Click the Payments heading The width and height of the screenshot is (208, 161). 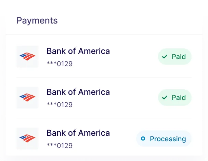pyautogui.click(x=37, y=20)
